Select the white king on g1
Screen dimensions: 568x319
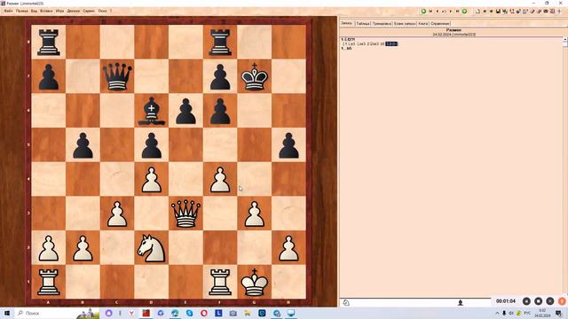coord(255,282)
